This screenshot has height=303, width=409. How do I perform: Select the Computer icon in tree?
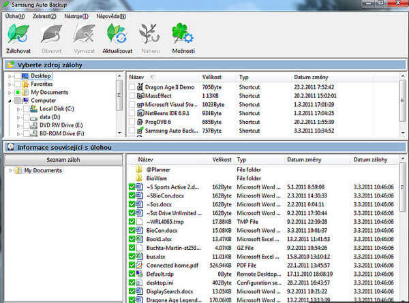(25, 100)
